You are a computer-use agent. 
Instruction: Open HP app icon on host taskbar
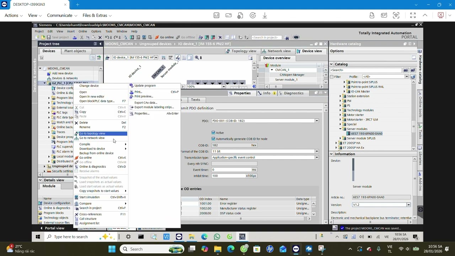(270, 249)
